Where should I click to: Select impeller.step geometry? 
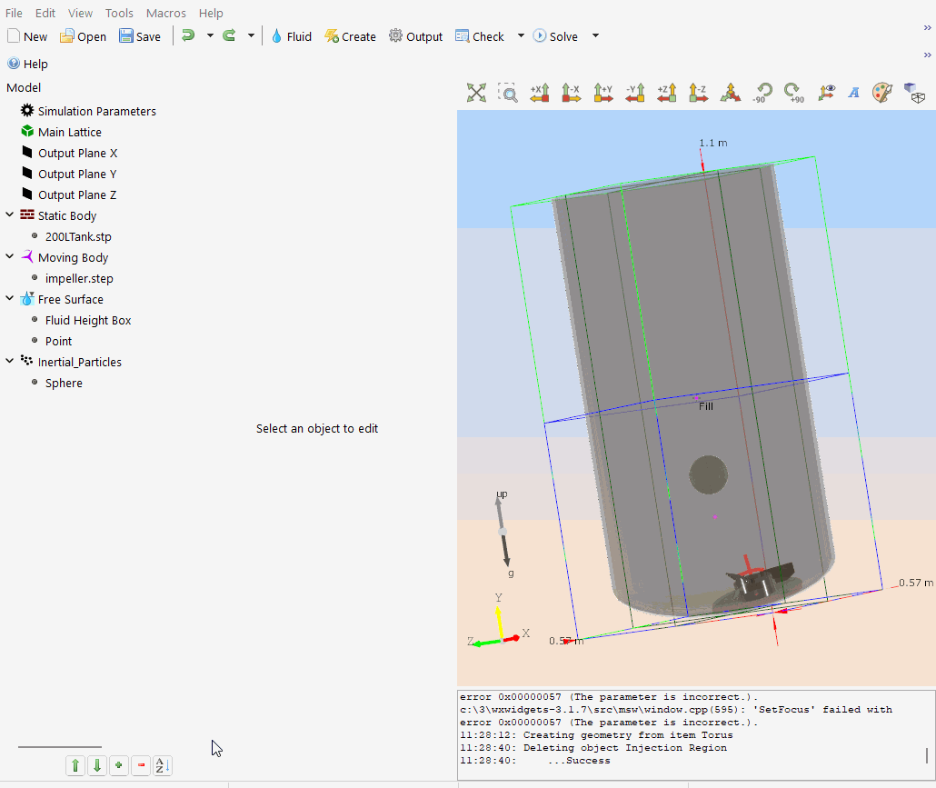click(79, 278)
